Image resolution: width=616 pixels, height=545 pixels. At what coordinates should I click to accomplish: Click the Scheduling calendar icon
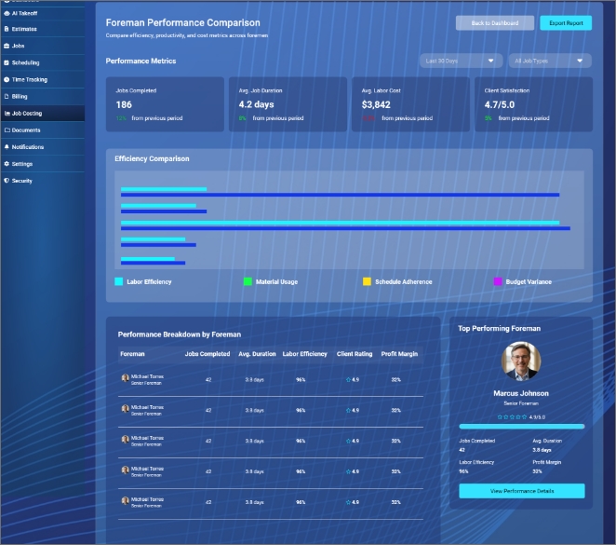7,63
